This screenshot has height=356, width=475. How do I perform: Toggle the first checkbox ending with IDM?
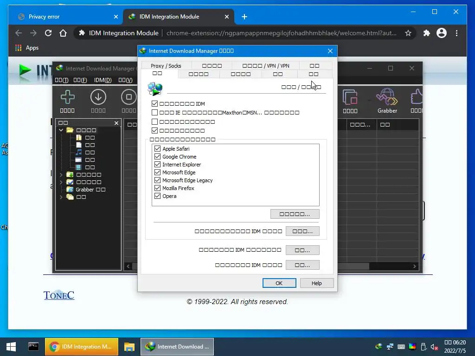pos(155,103)
